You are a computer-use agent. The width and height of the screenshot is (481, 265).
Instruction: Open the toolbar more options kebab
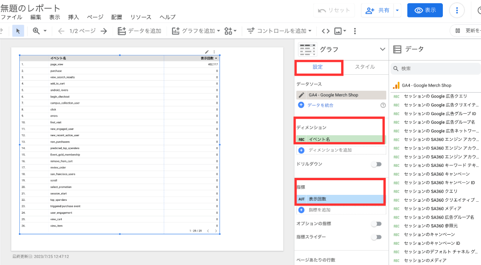[355, 31]
